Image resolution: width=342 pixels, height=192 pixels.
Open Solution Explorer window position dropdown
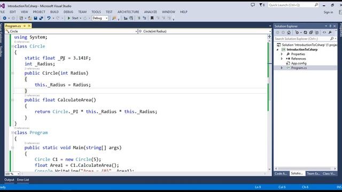pyautogui.click(x=326, y=26)
